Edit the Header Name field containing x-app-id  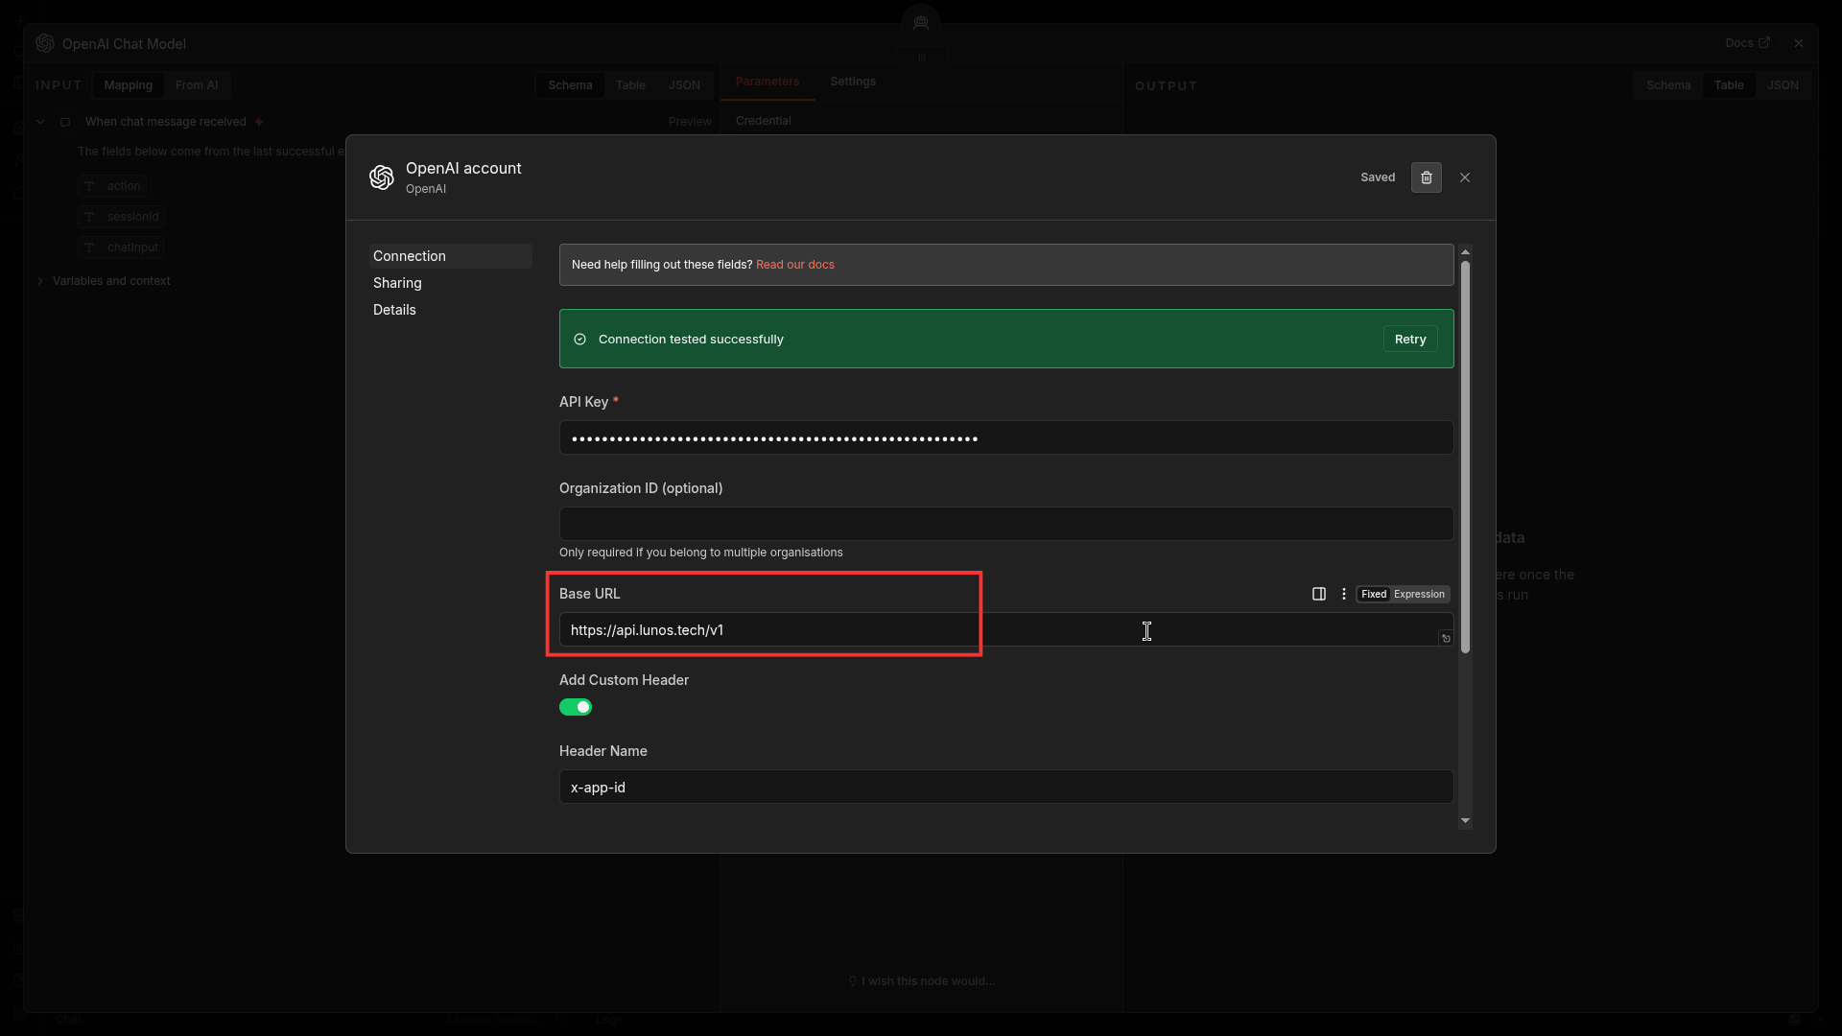pyautogui.click(x=1006, y=787)
